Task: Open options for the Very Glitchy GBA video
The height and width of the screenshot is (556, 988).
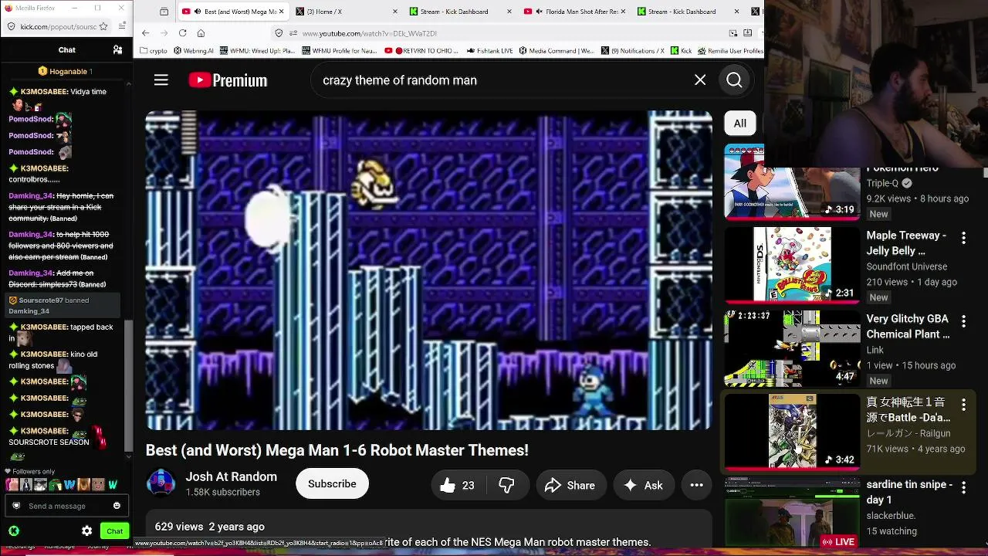Action: tap(963, 321)
